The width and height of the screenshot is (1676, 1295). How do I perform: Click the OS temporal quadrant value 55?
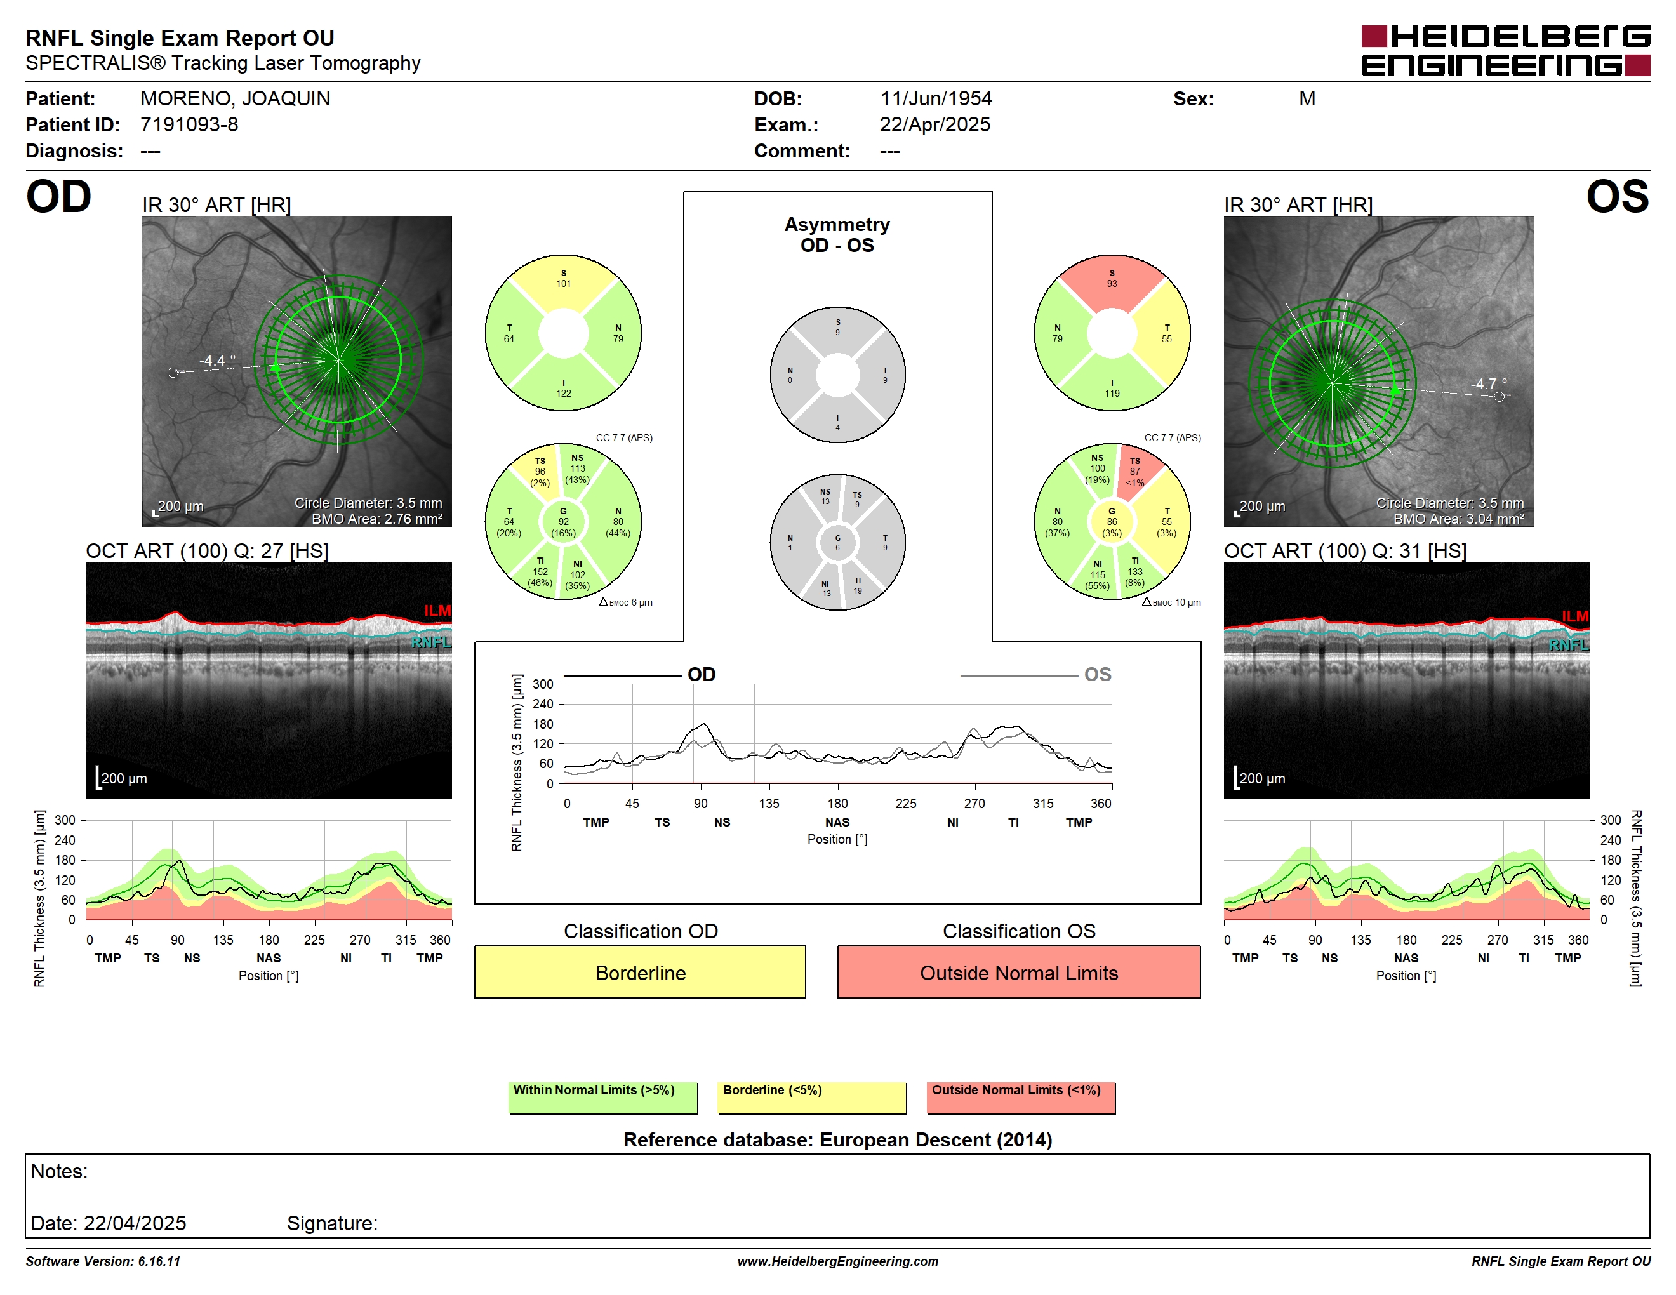click(x=1166, y=338)
